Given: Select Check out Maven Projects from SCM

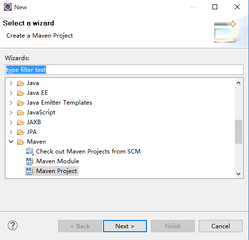Looking at the screenshot, I should pyautogui.click(x=88, y=152).
